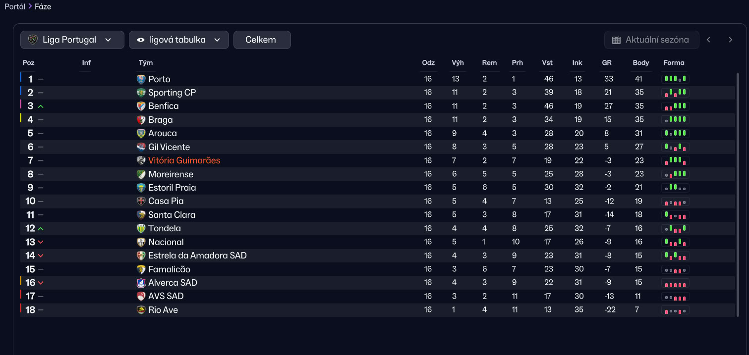Click Porto's form indicator bars
This screenshot has height=355, width=749.
[675, 79]
